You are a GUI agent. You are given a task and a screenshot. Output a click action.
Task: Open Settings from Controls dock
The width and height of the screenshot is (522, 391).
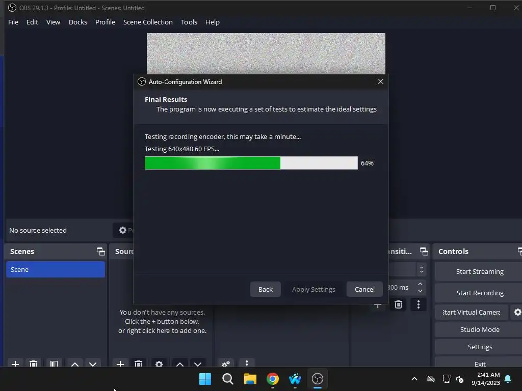click(480, 347)
